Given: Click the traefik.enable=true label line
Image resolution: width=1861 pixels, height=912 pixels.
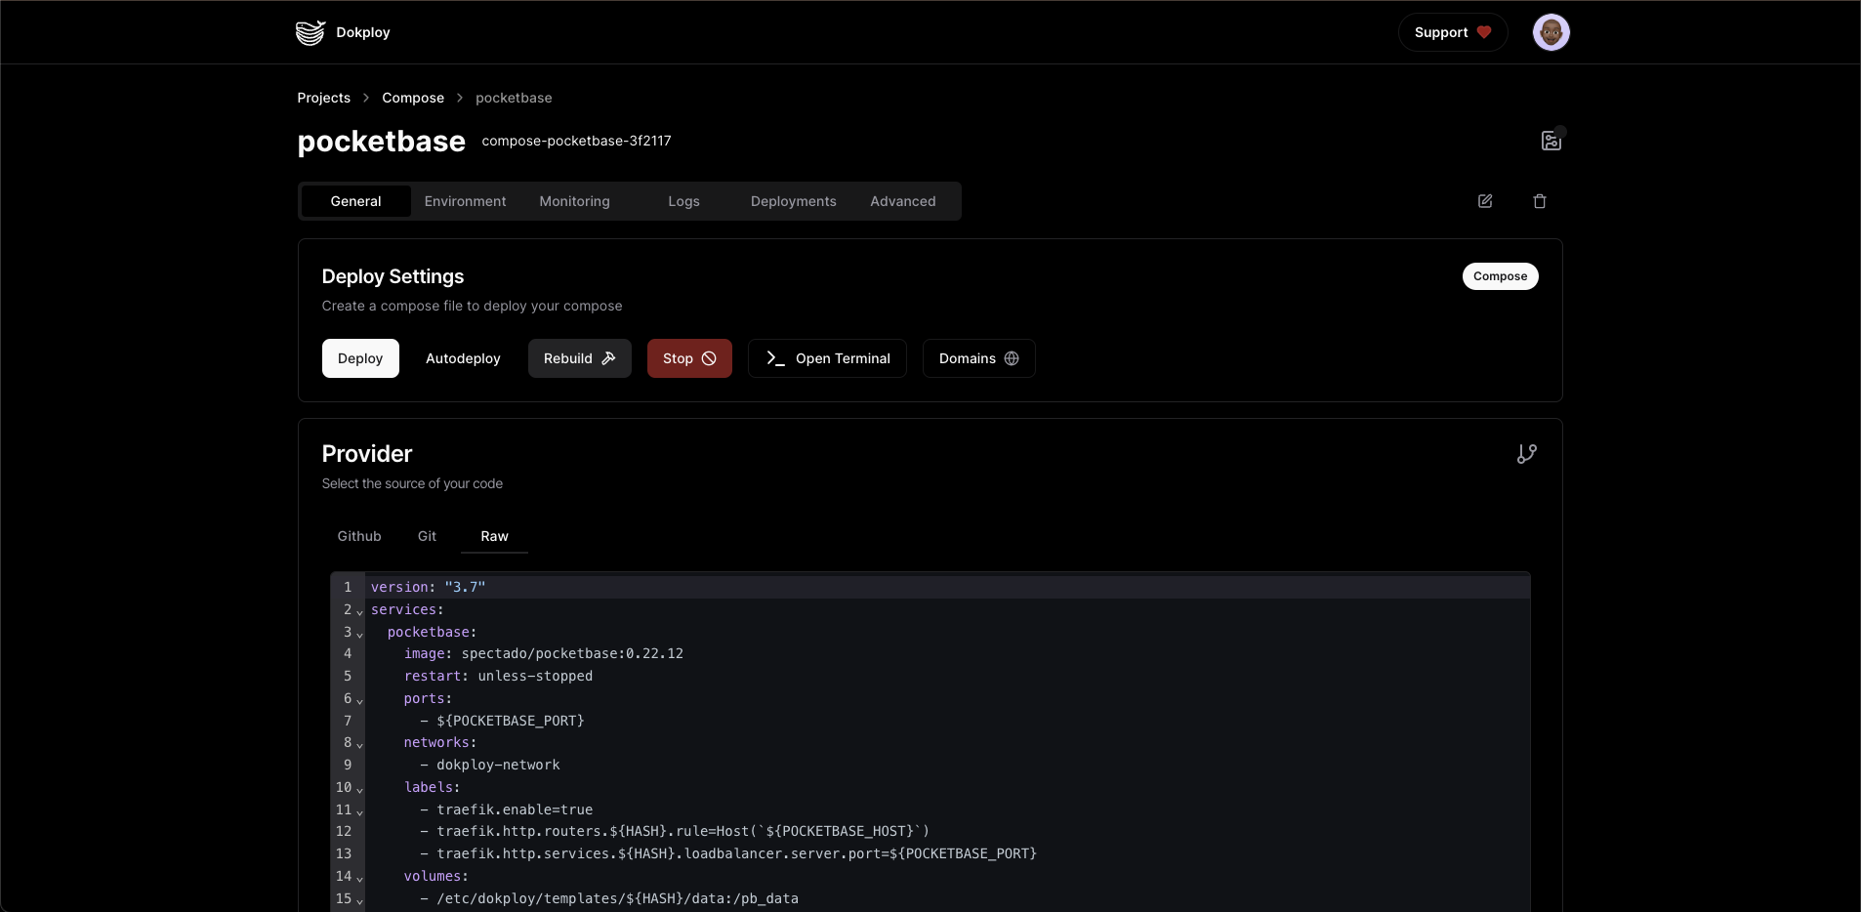Looking at the screenshot, I should 948,809.
